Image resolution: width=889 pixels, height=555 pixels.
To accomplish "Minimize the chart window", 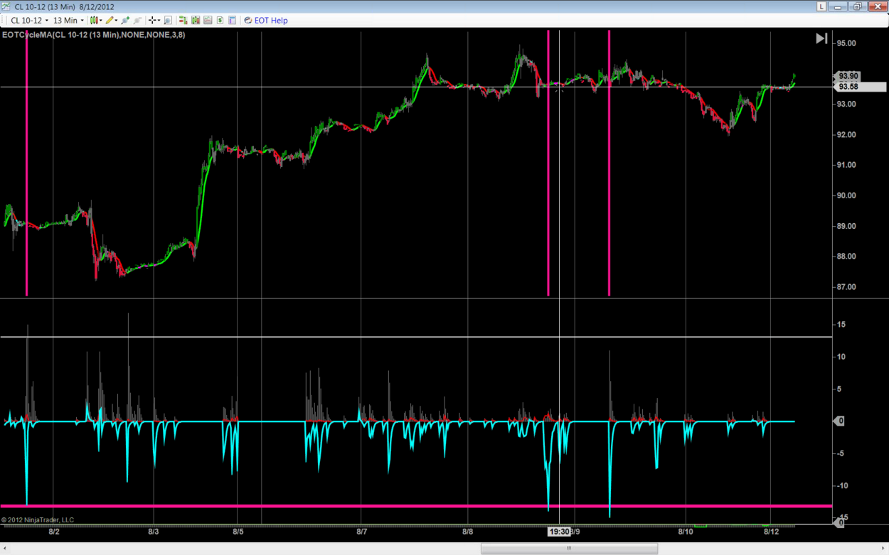I will point(838,6).
